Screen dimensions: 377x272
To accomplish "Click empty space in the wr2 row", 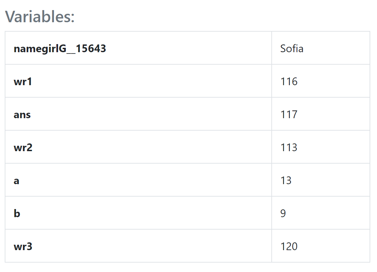I will (x=152, y=147).
